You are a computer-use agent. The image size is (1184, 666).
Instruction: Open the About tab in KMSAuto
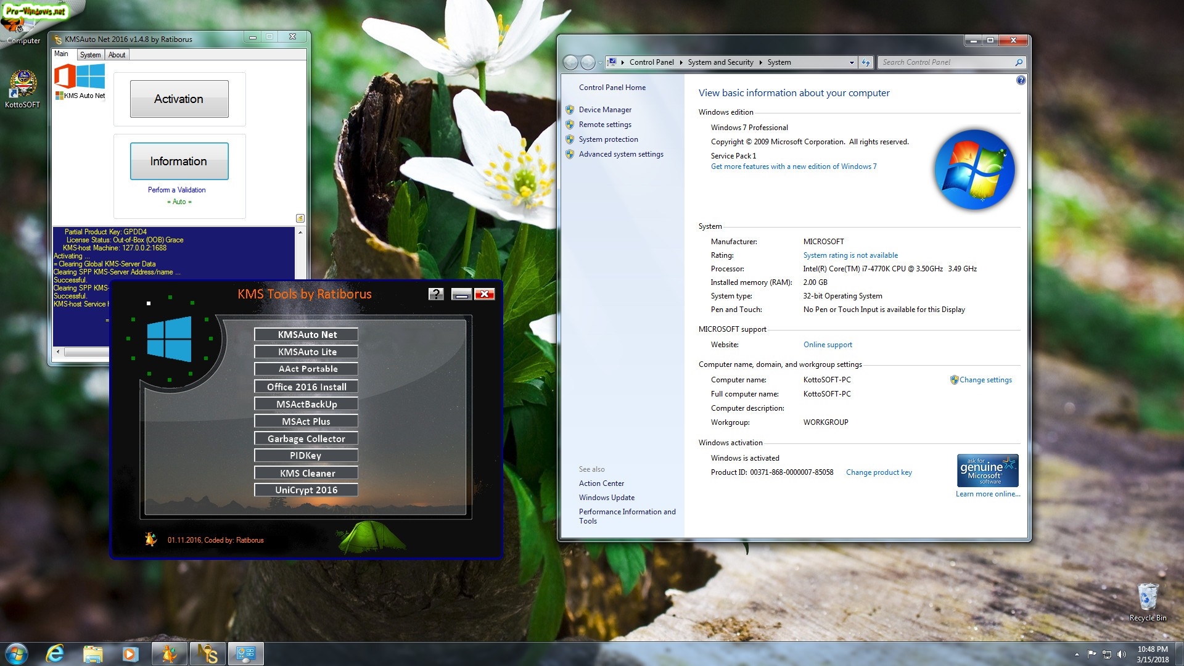coord(117,55)
